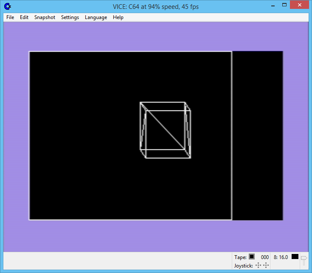Minimize the VICE window
Screen dimensions: 312x273
pyautogui.click(x=273, y=6)
